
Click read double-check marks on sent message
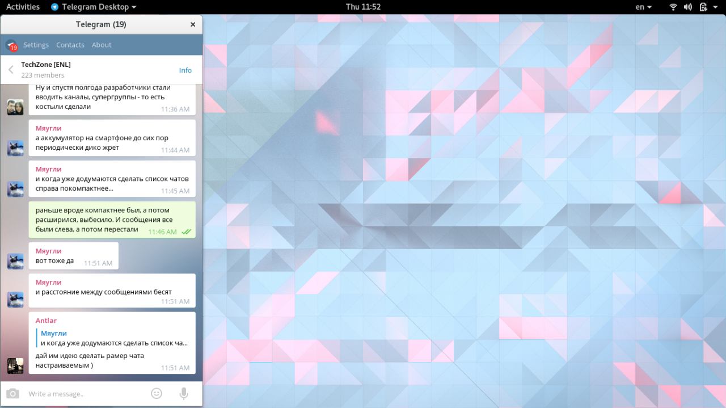click(x=185, y=232)
